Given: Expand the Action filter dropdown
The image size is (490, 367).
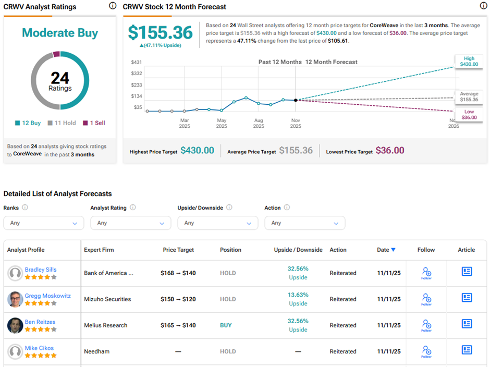Looking at the screenshot, I should 305,223.
